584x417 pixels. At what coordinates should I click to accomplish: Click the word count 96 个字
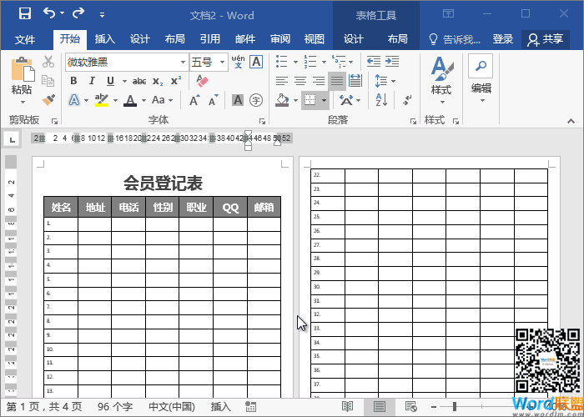(115, 407)
